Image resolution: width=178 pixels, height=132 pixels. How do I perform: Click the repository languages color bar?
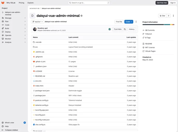158,24
